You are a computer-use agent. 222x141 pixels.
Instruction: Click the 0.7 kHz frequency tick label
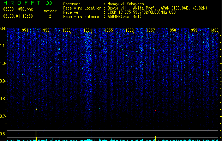3,116
